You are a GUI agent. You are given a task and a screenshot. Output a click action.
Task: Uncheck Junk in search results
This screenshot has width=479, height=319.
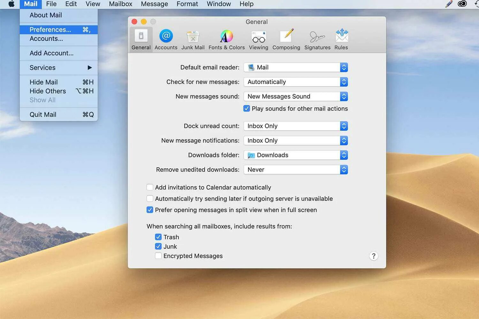click(158, 246)
